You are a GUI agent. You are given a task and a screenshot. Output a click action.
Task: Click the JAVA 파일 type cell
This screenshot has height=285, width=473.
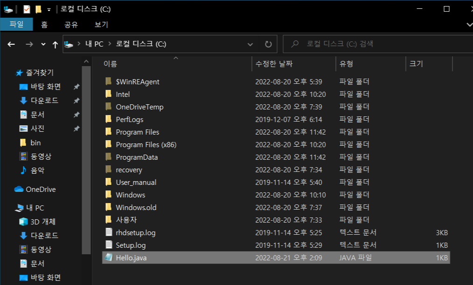355,258
